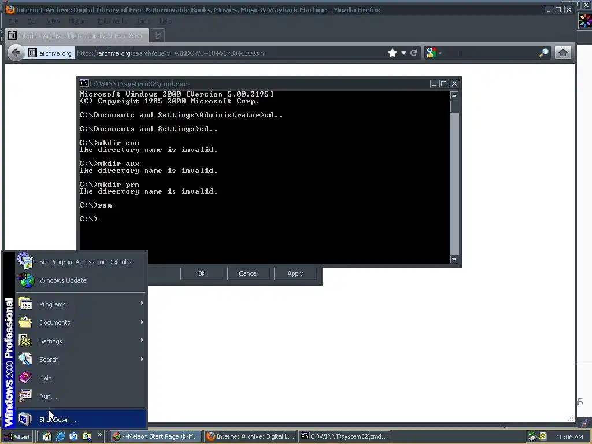Expand Quick Launch overflow chevron
Viewport: 592px width, 444px height.
[99, 435]
